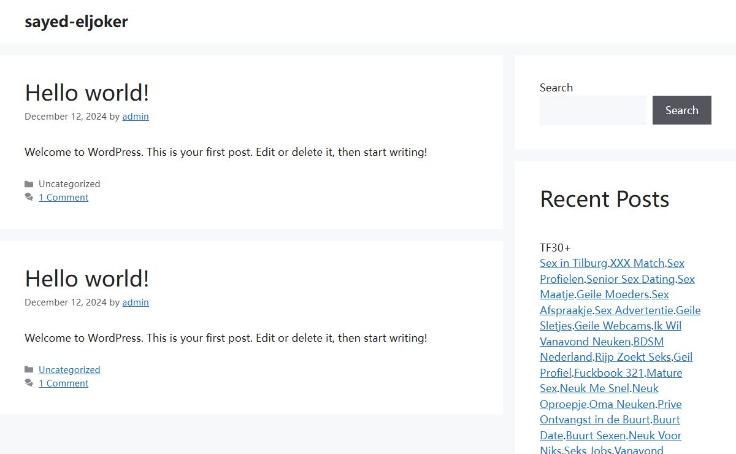736x454 pixels.
Task: Focus the sidebar Search input field
Action: [593, 110]
